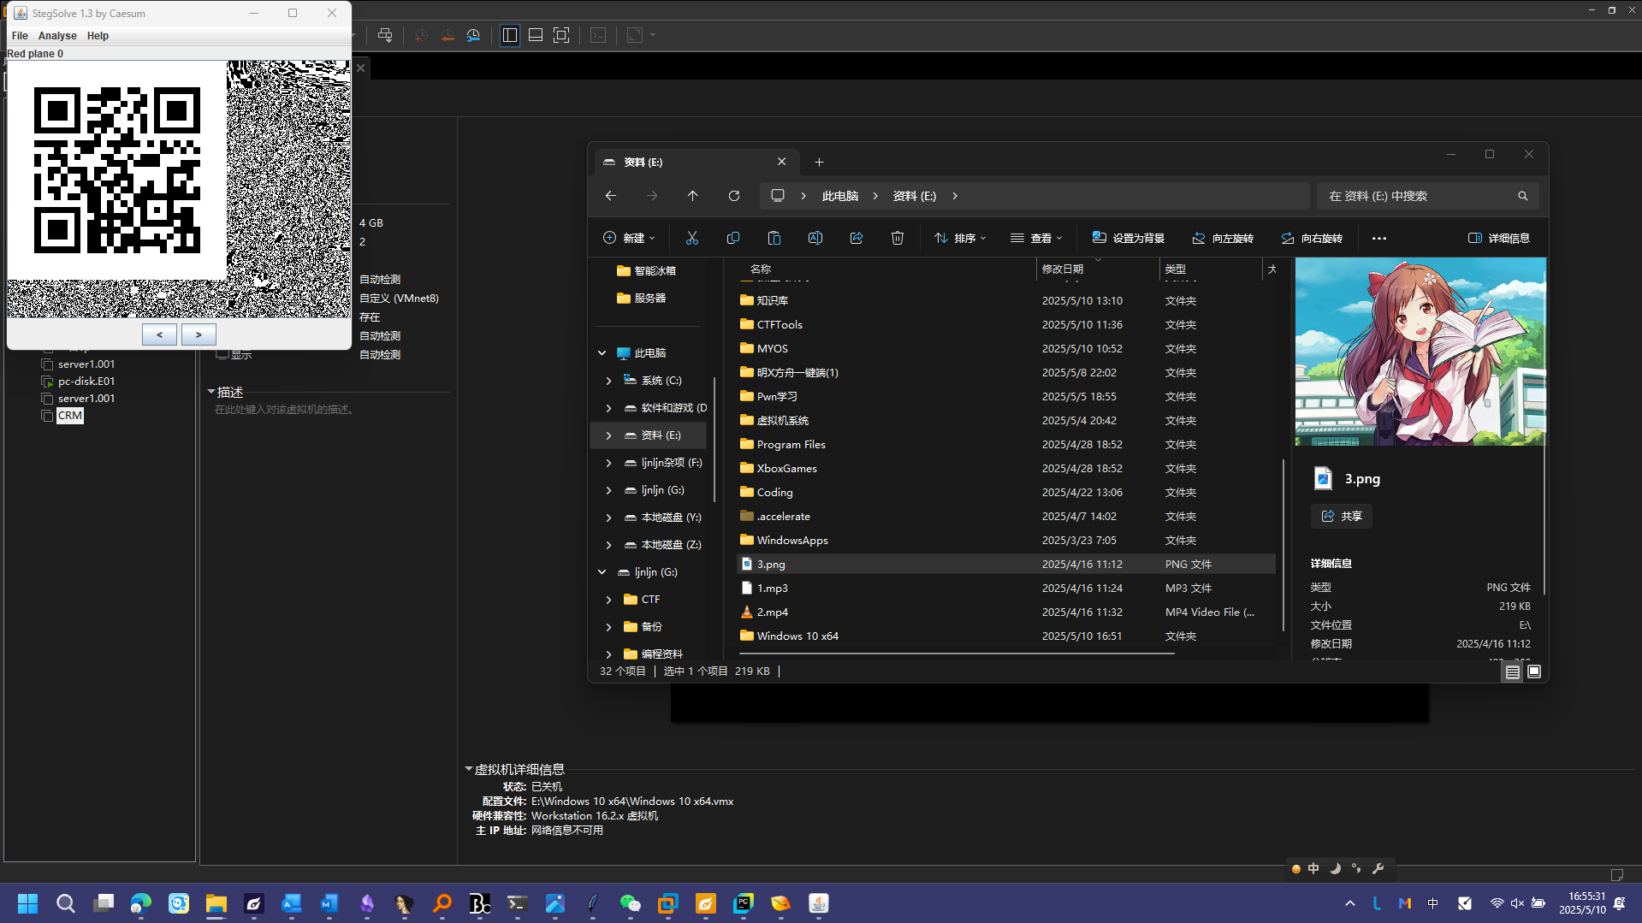1642x923 pixels.
Task: Open WeChat from taskbar
Action: [x=631, y=903]
